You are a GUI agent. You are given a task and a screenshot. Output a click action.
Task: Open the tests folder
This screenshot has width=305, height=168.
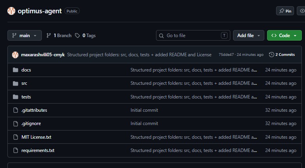26,97
